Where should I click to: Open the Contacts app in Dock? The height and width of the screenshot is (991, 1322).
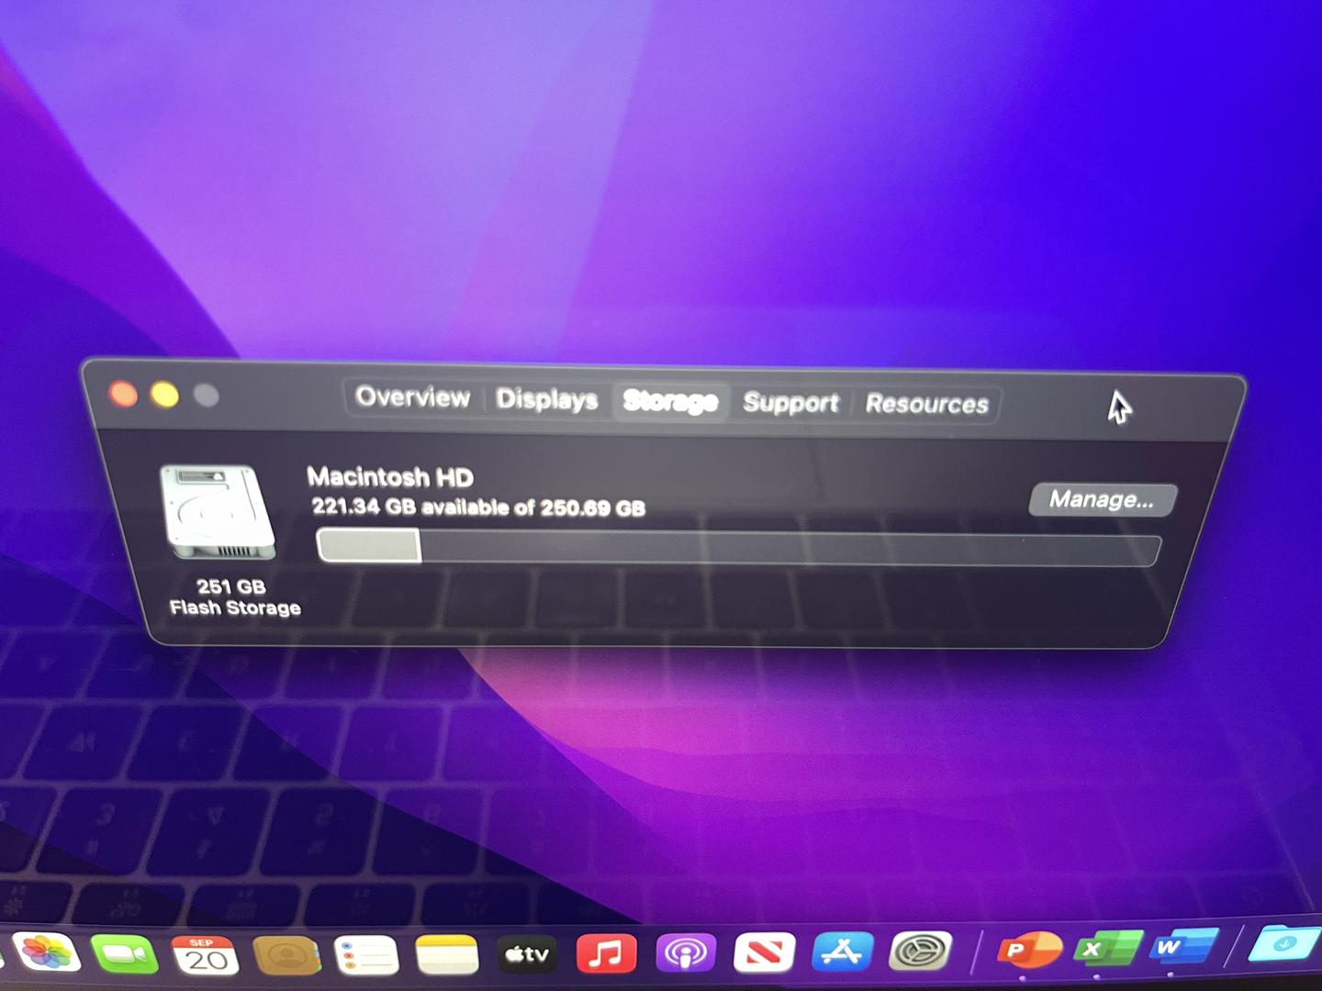pos(286,956)
